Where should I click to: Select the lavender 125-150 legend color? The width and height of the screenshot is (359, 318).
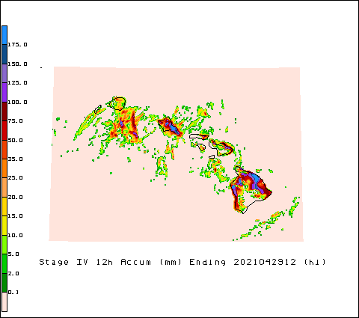pos(4,73)
